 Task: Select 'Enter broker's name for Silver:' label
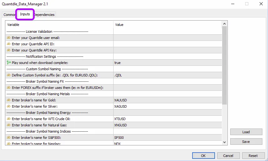point(35,106)
